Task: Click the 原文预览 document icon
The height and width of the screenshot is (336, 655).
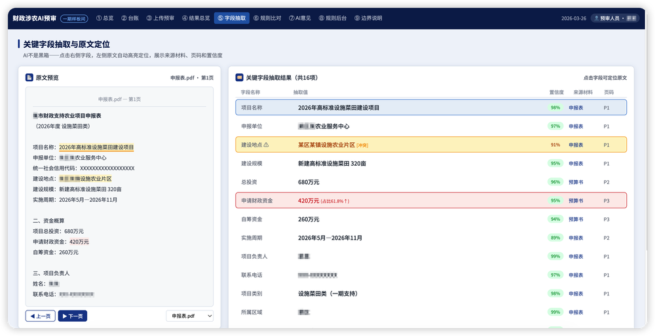Action: click(x=29, y=77)
